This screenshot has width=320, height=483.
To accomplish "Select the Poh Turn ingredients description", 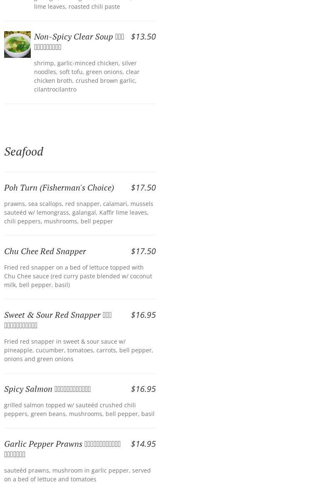I will (x=79, y=213).
